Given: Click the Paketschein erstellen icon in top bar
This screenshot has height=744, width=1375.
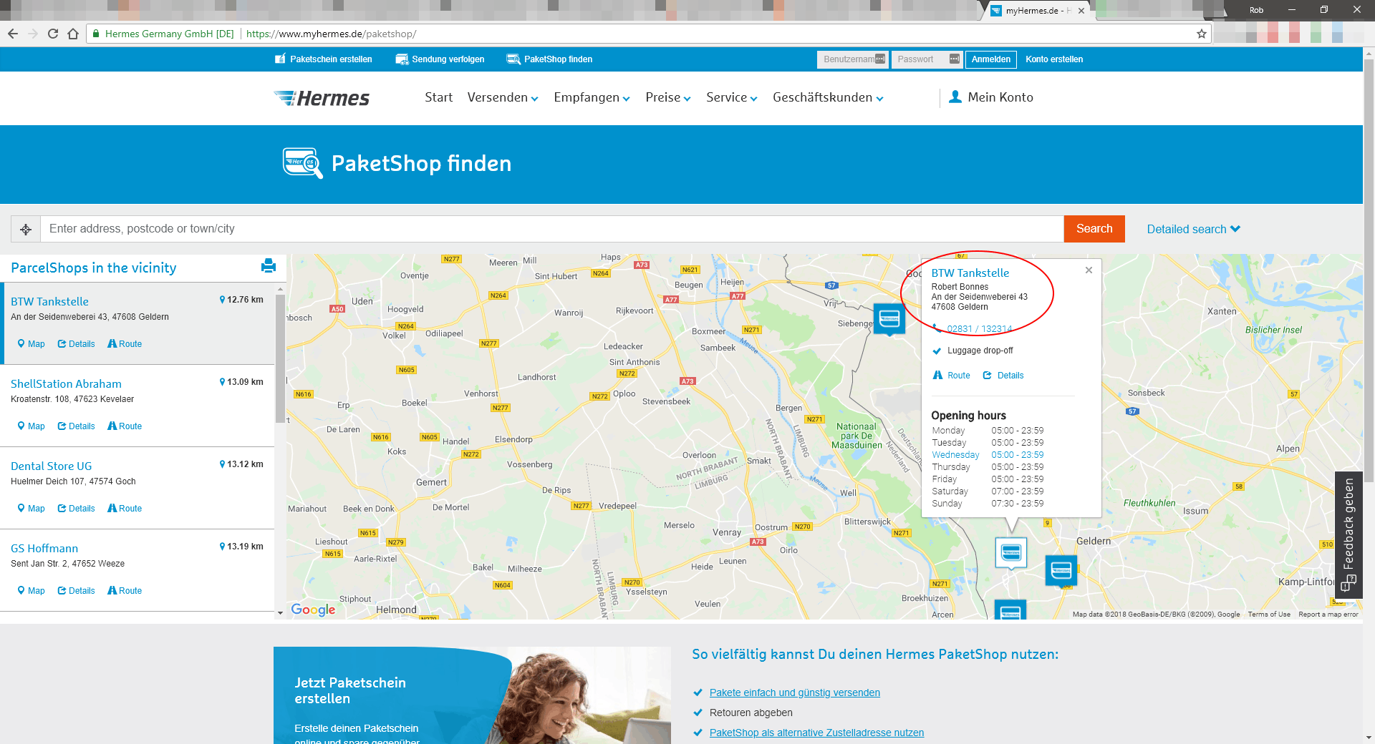Looking at the screenshot, I should [x=280, y=59].
